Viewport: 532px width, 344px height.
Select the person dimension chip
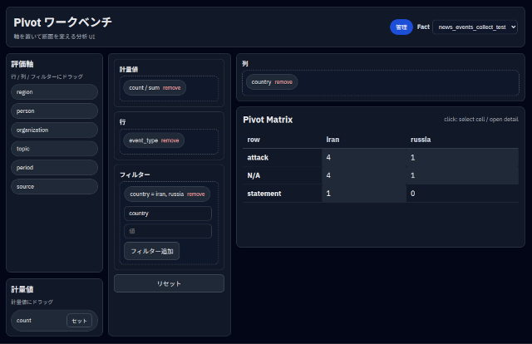coord(54,111)
